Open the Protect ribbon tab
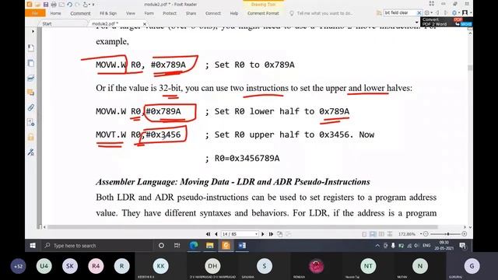This screenshot has height=280, width=498. (170, 13)
